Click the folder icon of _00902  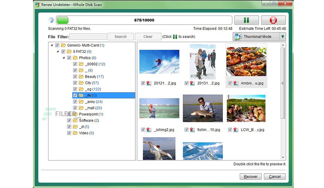81,64
